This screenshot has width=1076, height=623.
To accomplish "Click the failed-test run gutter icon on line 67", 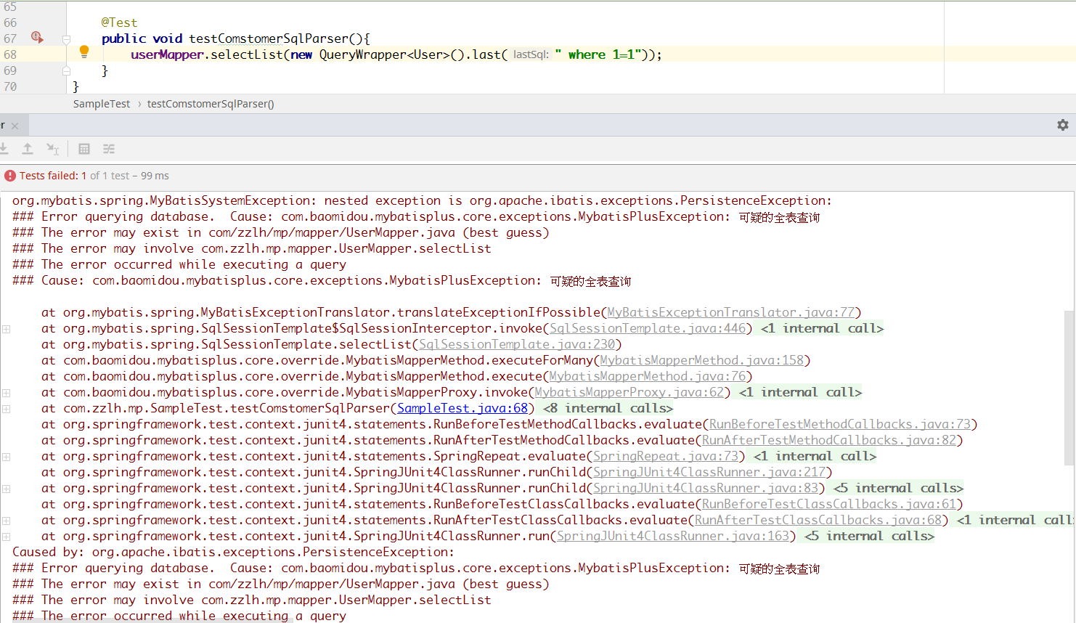I will 37,38.
